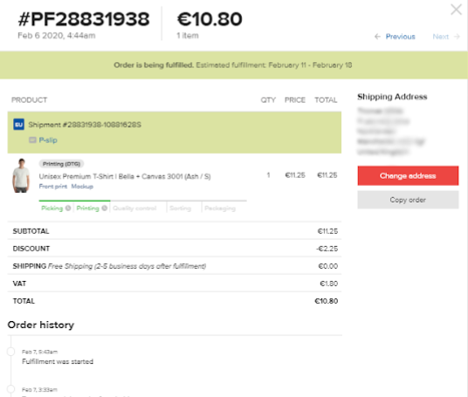Click the right arrow beside Next
The height and width of the screenshot is (397, 468).
457,37
